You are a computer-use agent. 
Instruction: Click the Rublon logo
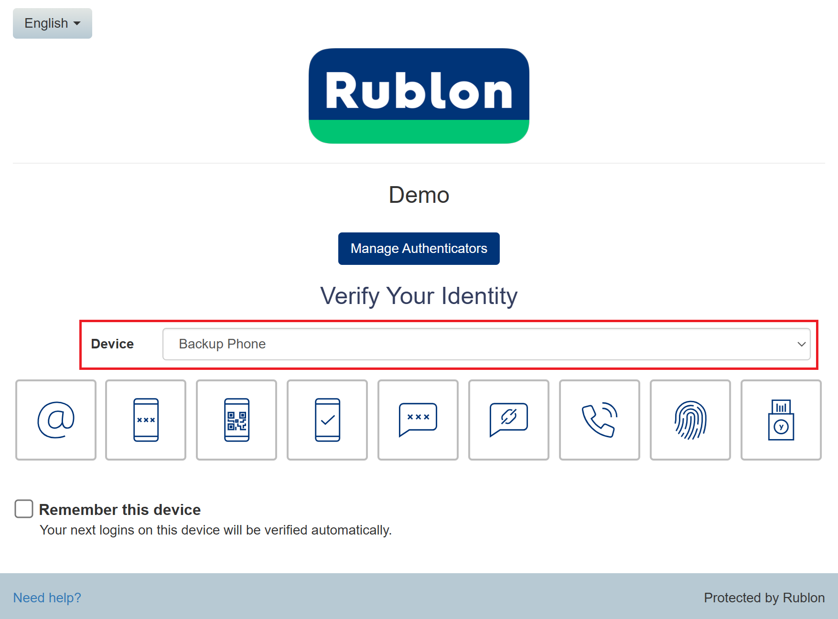[419, 95]
